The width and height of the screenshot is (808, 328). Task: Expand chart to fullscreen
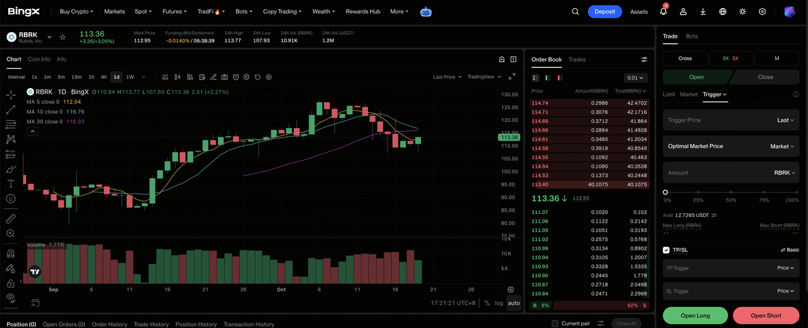512,77
